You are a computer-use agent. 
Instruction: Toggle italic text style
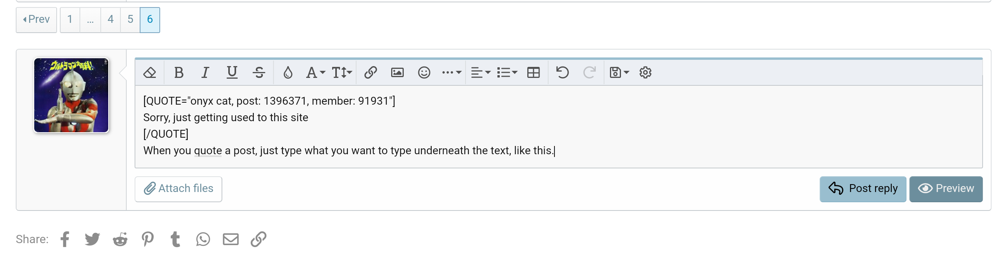[x=205, y=73]
